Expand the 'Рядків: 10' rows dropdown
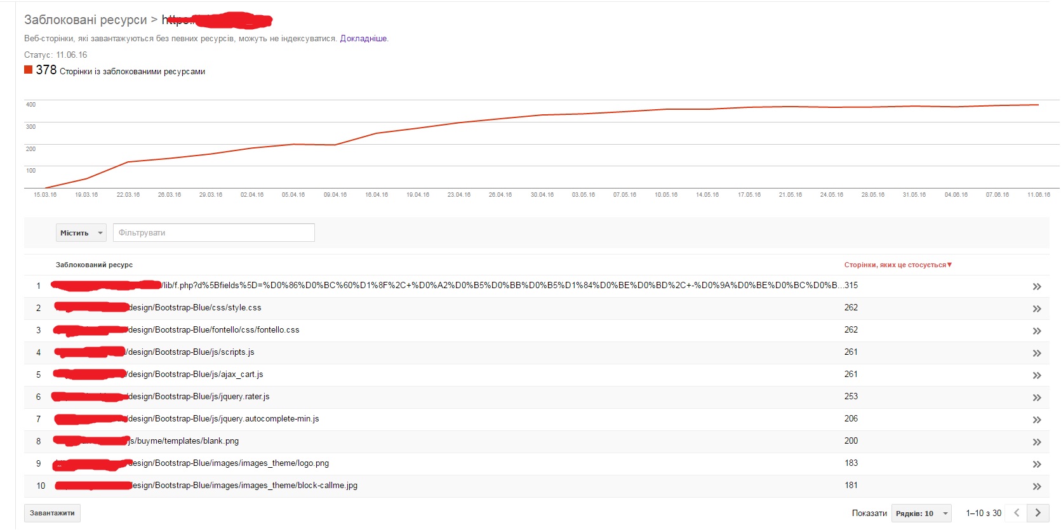Image resolution: width=1061 pixels, height=530 pixels. point(921,513)
